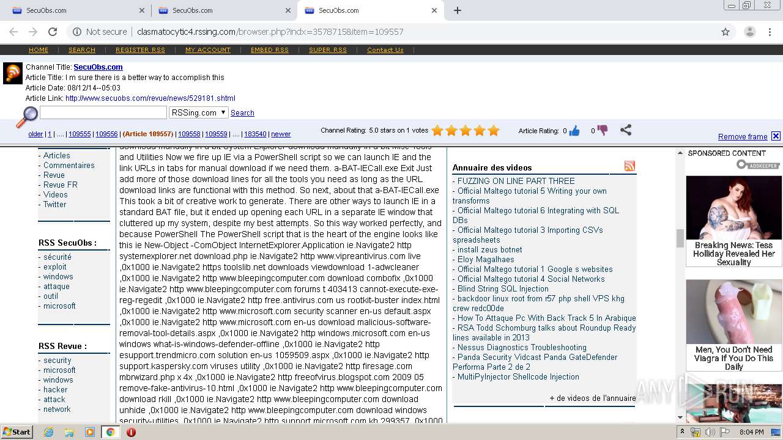The image size is (783, 440).
Task: Open the secuobs.com article link
Action: [x=150, y=98]
